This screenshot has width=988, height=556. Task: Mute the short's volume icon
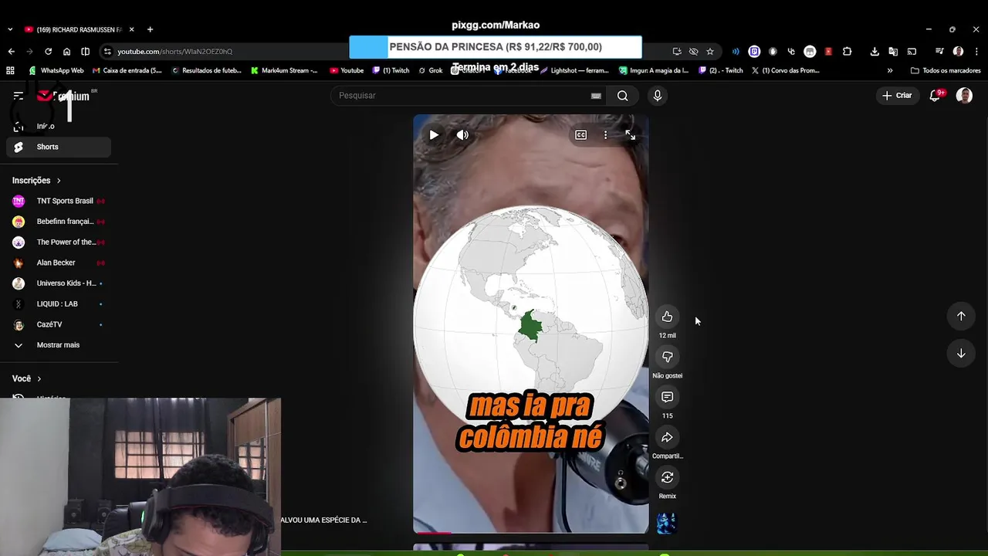pos(462,135)
